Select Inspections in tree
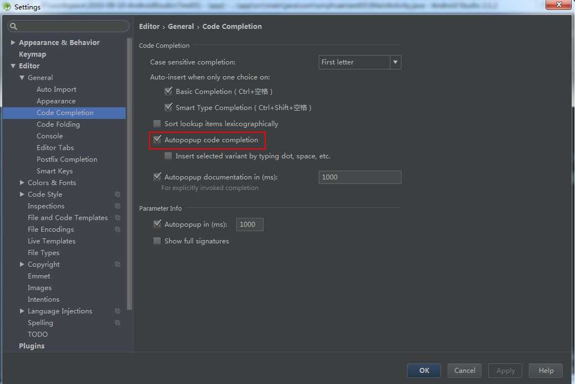This screenshot has height=384, width=575. [46, 206]
